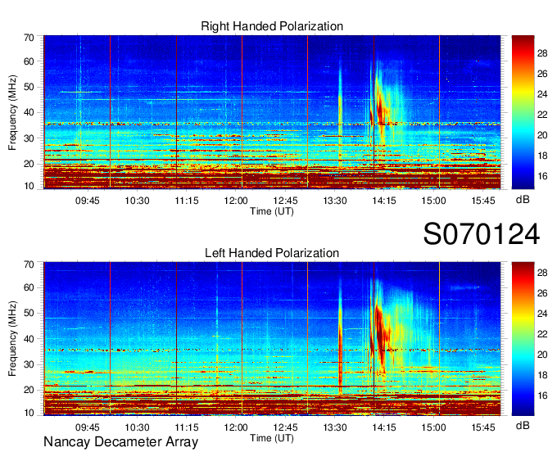Click the '10:30' tick under Left Handed plot
Viewport: 557px width, 452px height.
(x=137, y=427)
